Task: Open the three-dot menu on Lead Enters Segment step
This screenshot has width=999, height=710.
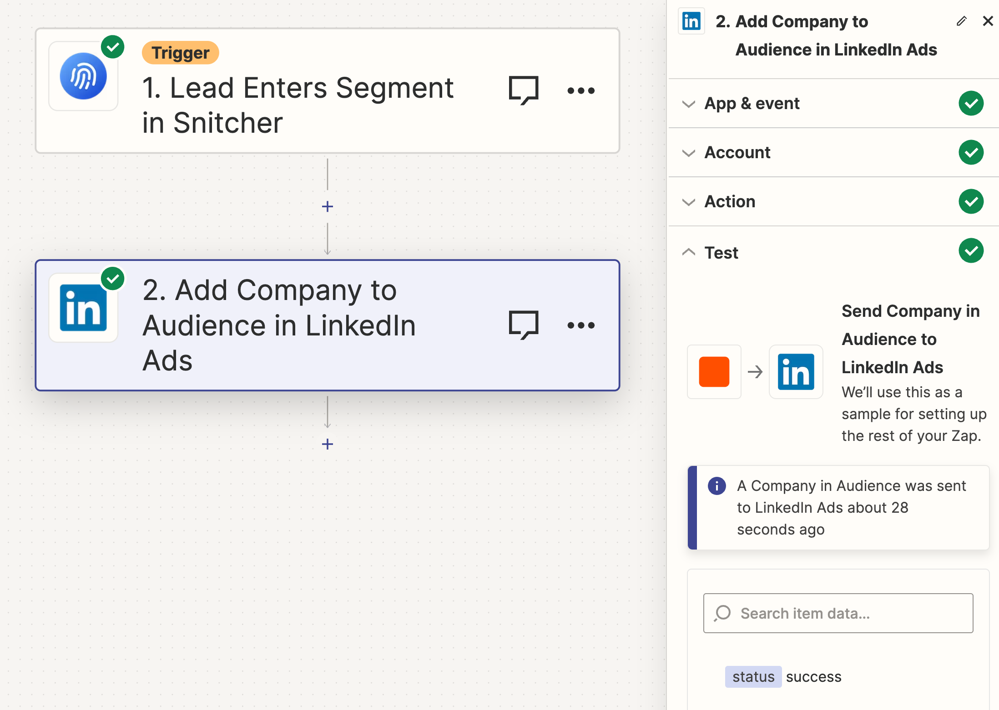Action: [x=581, y=90]
